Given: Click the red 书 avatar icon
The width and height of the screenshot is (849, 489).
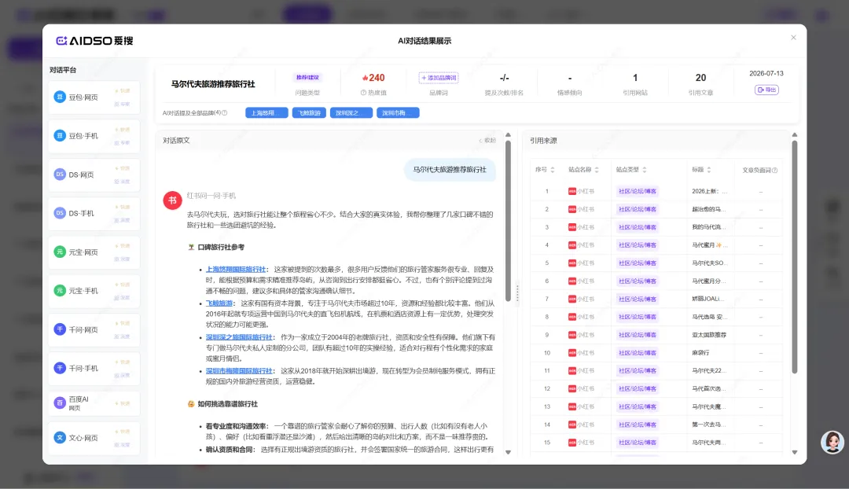Looking at the screenshot, I should pyautogui.click(x=172, y=200).
